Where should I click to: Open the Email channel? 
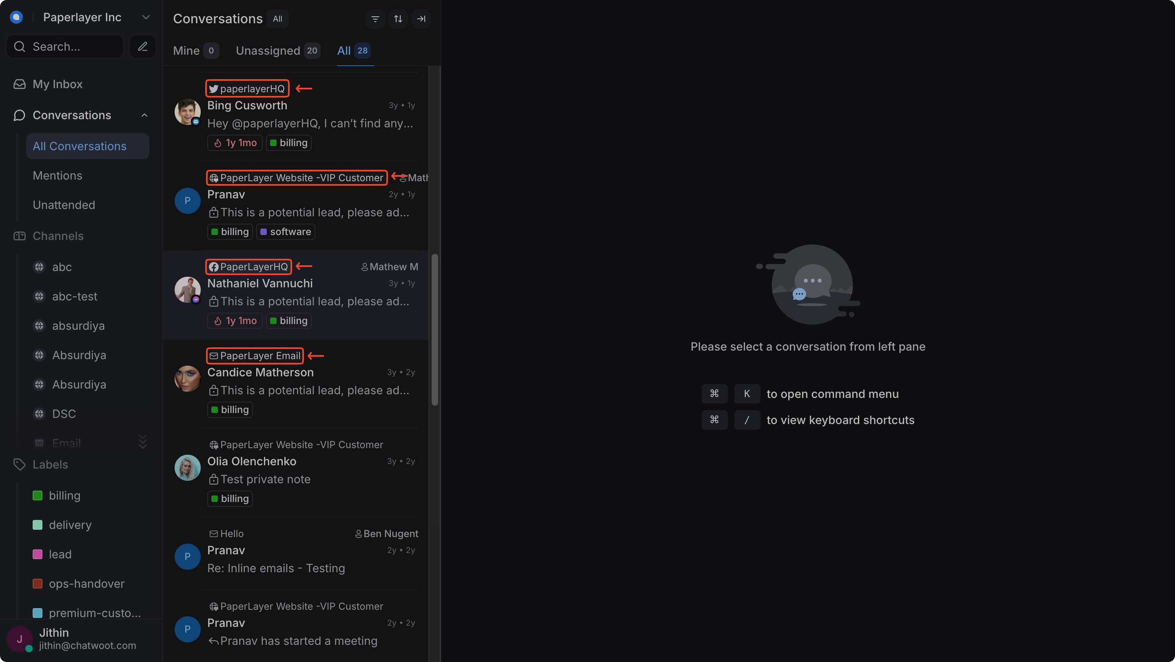(x=66, y=443)
